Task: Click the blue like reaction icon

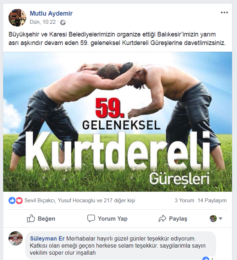Action: (12, 200)
